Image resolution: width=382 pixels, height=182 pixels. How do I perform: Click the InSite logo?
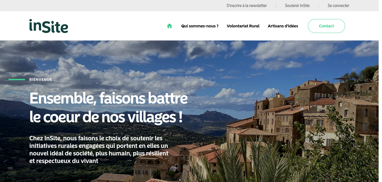coord(49,26)
